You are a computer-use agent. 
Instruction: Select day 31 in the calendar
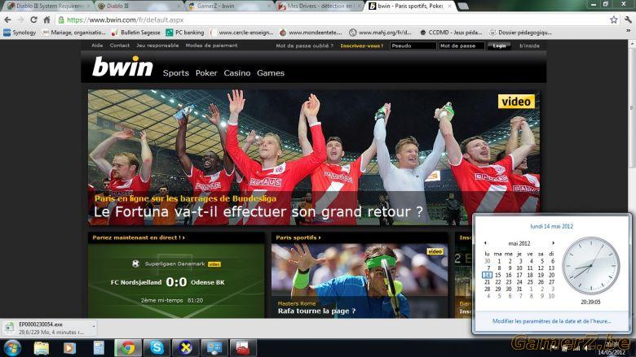click(519, 289)
